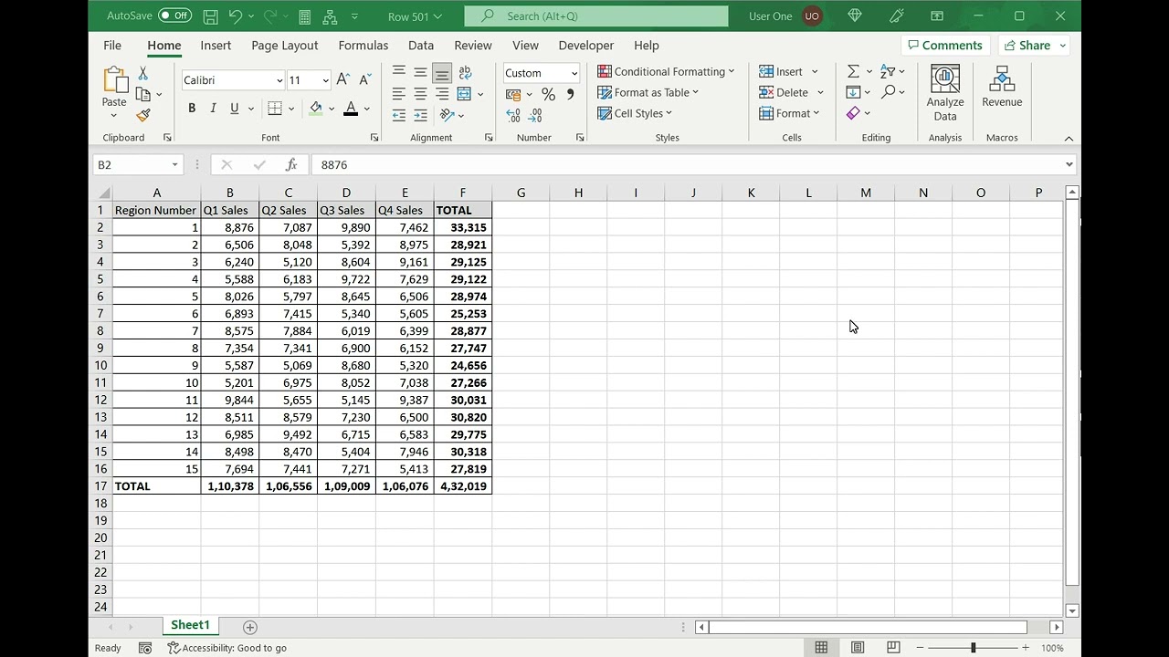Switch to the Insert tab
The image size is (1169, 657).
(216, 46)
